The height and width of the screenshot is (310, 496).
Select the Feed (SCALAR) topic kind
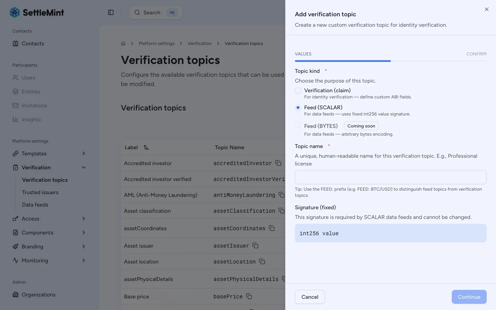tap(298, 107)
